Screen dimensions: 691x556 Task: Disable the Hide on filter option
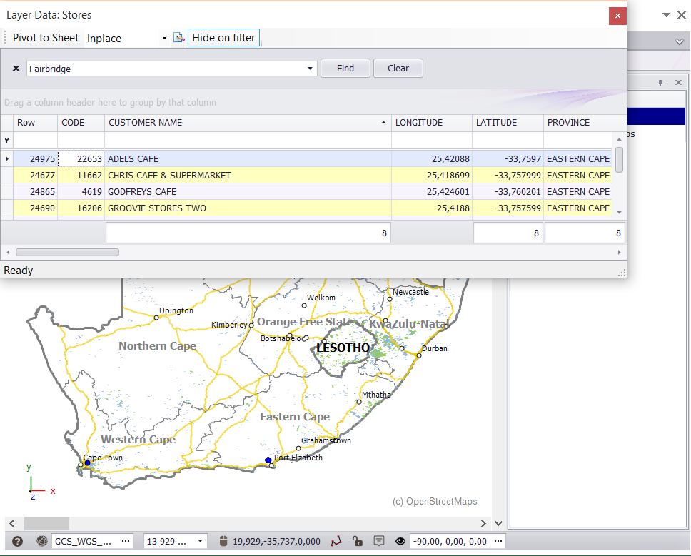(223, 37)
